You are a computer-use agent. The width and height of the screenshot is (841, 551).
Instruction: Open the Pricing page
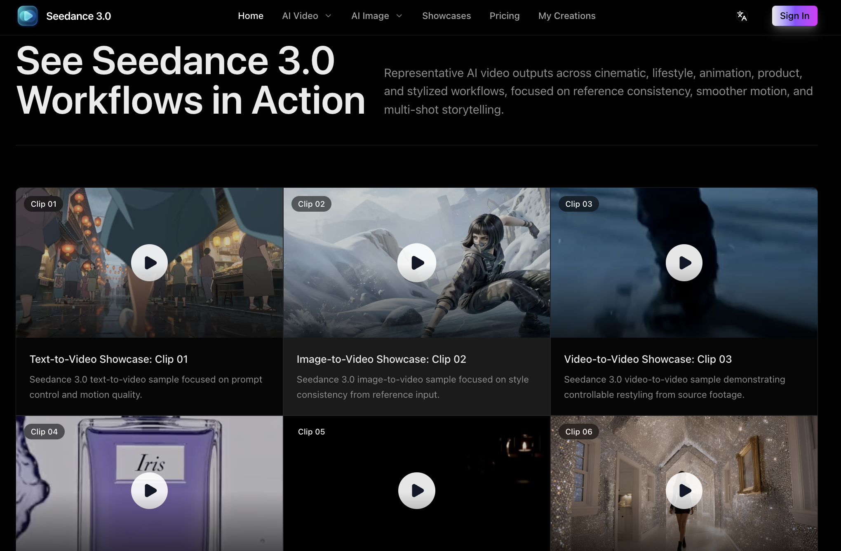coord(505,16)
